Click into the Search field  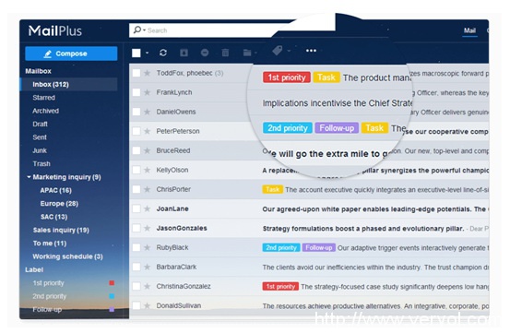tap(208, 30)
